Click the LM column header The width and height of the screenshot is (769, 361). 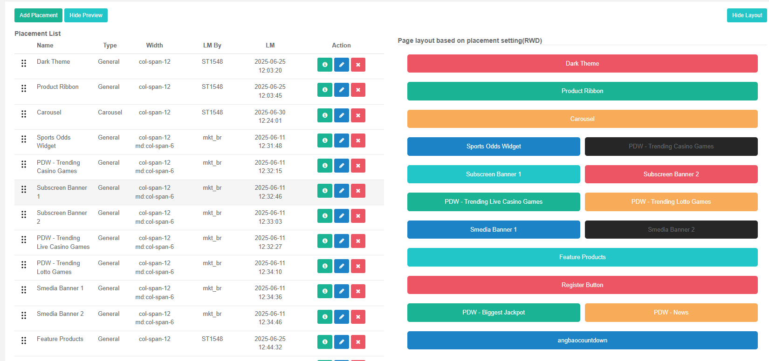pyautogui.click(x=270, y=46)
